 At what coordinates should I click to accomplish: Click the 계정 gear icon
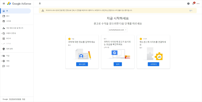pyautogui.click(x=4, y=61)
